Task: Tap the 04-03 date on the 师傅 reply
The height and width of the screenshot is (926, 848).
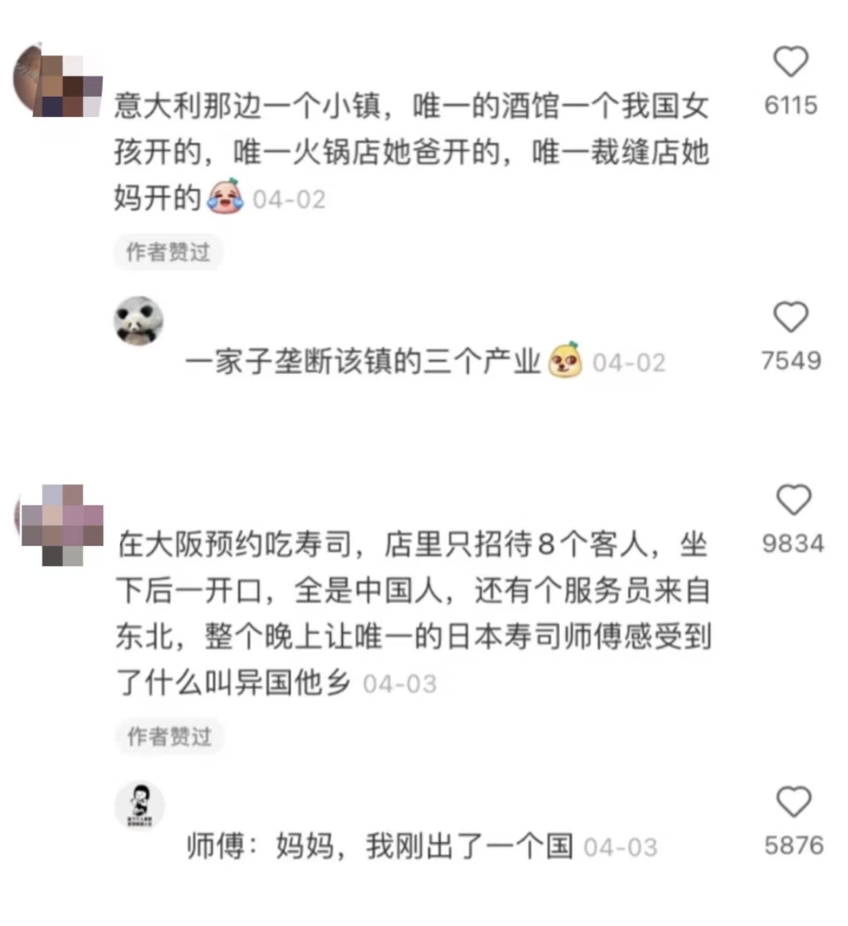Action: [621, 847]
